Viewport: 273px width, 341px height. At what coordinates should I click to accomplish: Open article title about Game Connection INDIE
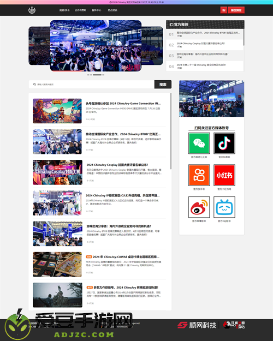tap(123, 104)
